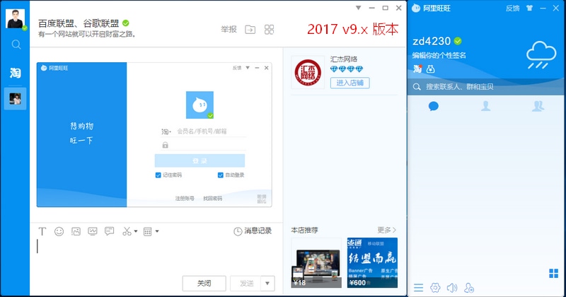
Task: Expand the screenshot options arrow
Action: 136,231
